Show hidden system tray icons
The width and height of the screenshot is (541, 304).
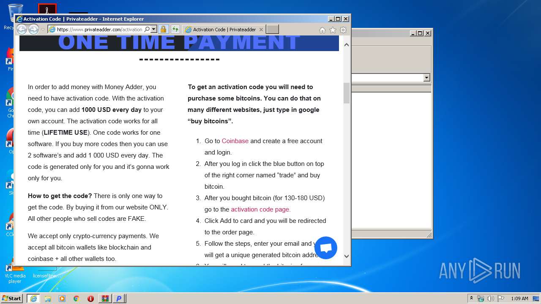pos(472,299)
